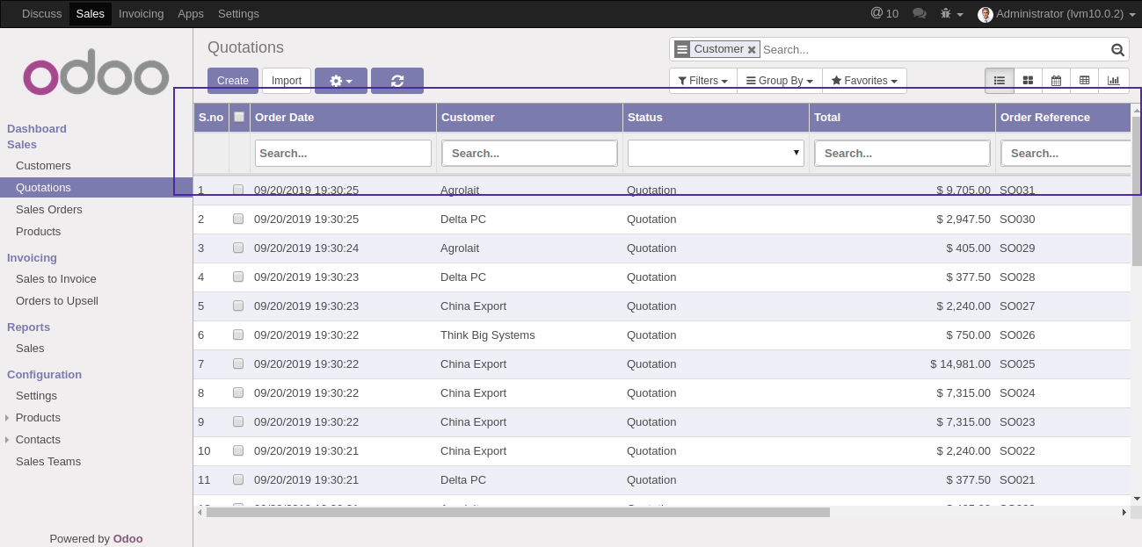This screenshot has height=547, width=1142.
Task: Open the graph view icon
Action: pyautogui.click(x=1113, y=81)
